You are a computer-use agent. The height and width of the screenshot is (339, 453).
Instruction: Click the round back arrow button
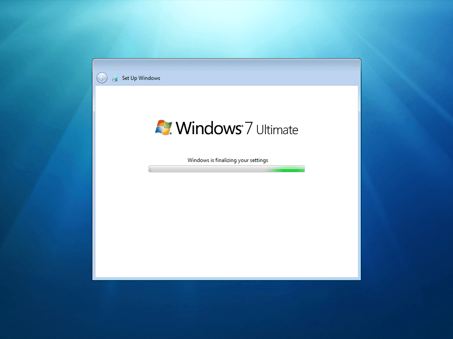click(102, 78)
